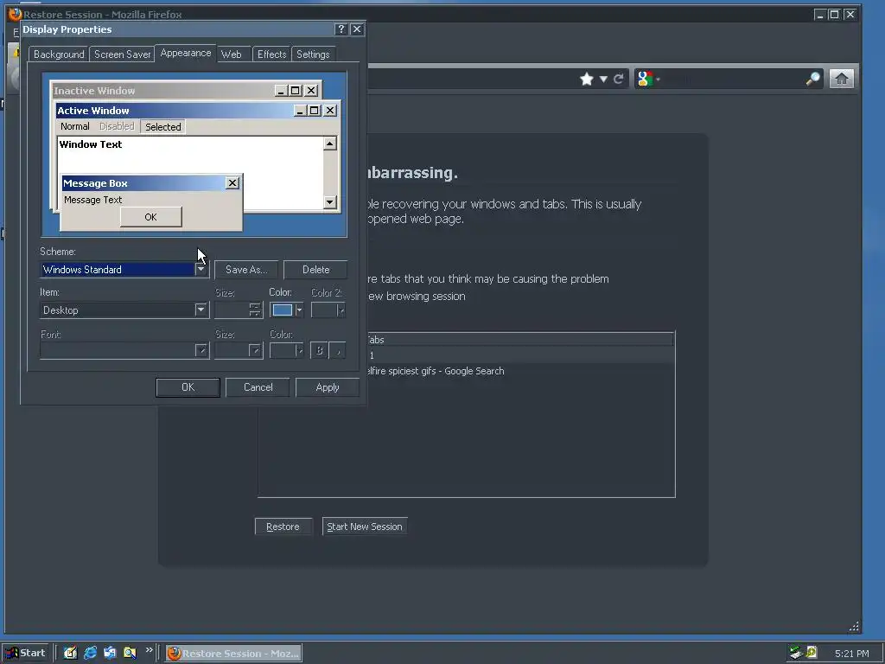
Task: Open the Font Size dropdown
Action: (x=255, y=351)
